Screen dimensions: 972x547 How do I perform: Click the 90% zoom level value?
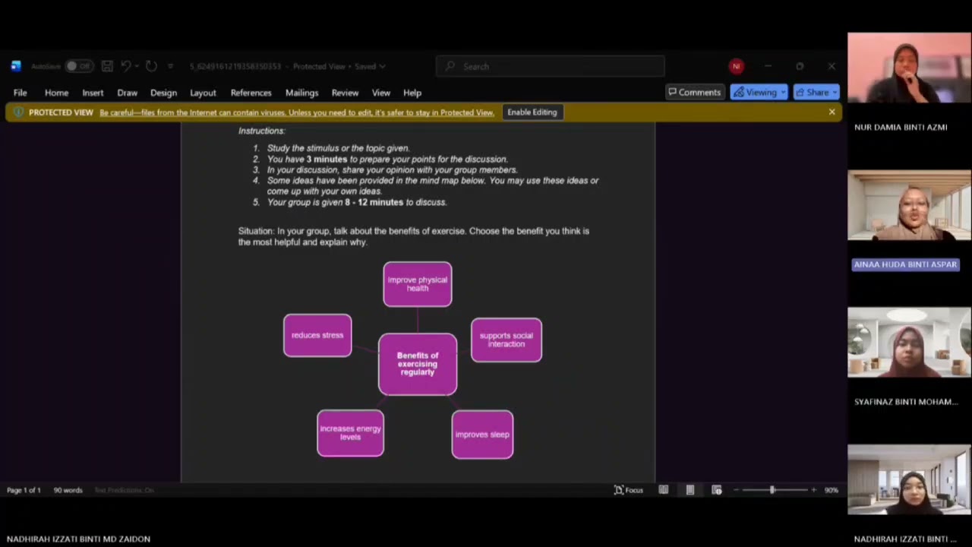(832, 490)
